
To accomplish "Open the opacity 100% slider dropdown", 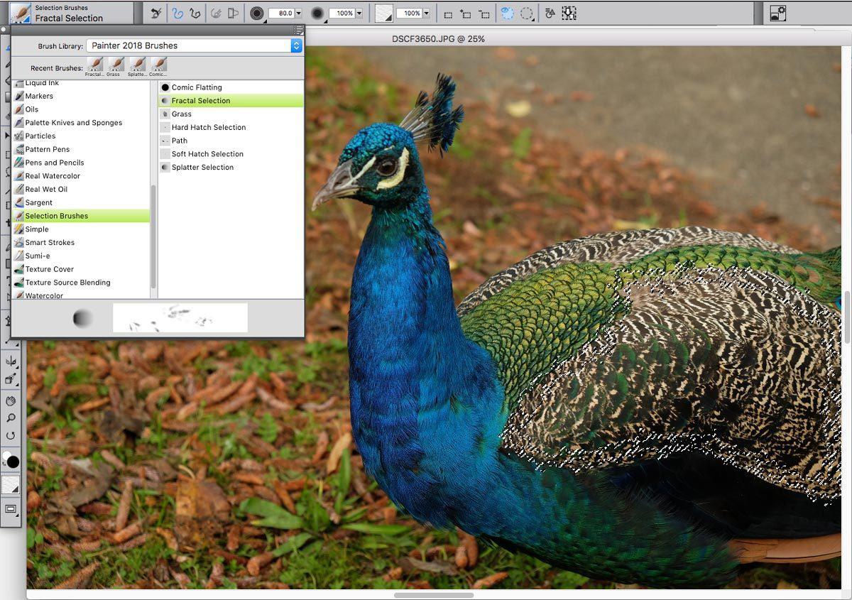I will pyautogui.click(x=359, y=13).
